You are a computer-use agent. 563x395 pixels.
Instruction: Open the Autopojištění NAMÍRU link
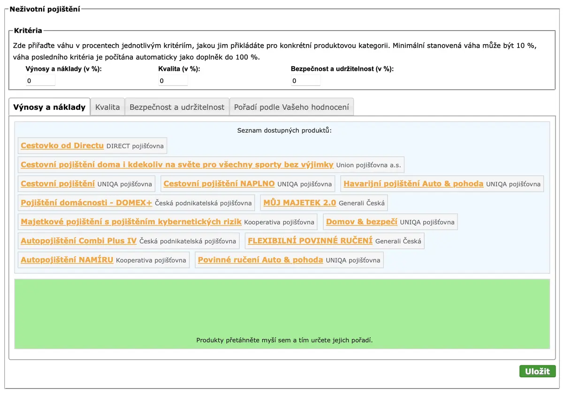[67, 260]
